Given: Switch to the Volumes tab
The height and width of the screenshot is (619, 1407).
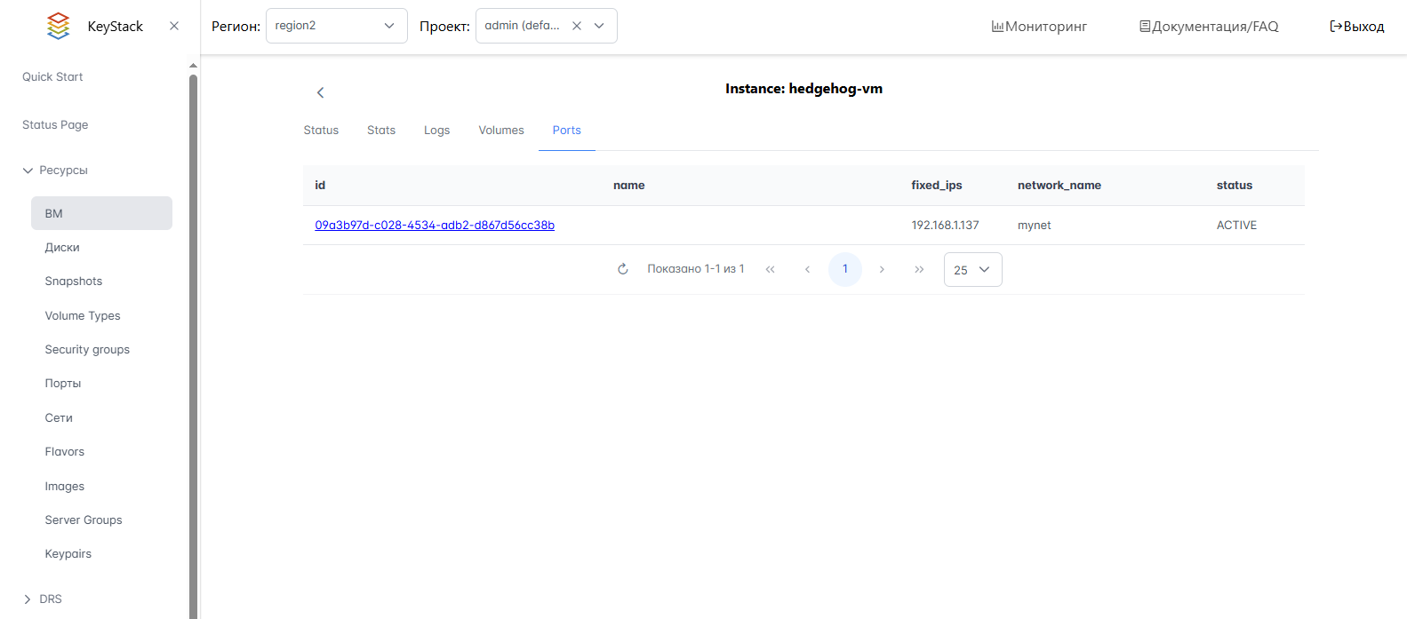Looking at the screenshot, I should coord(501,131).
